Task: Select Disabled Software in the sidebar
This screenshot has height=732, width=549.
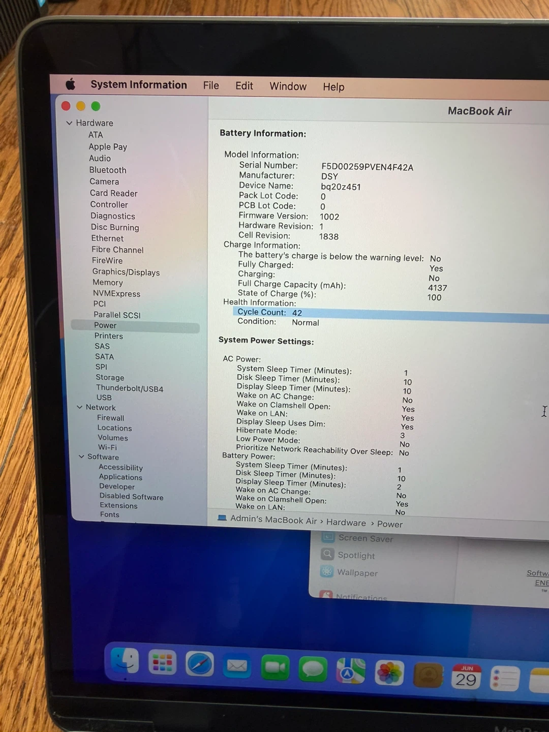Action: 131,496
